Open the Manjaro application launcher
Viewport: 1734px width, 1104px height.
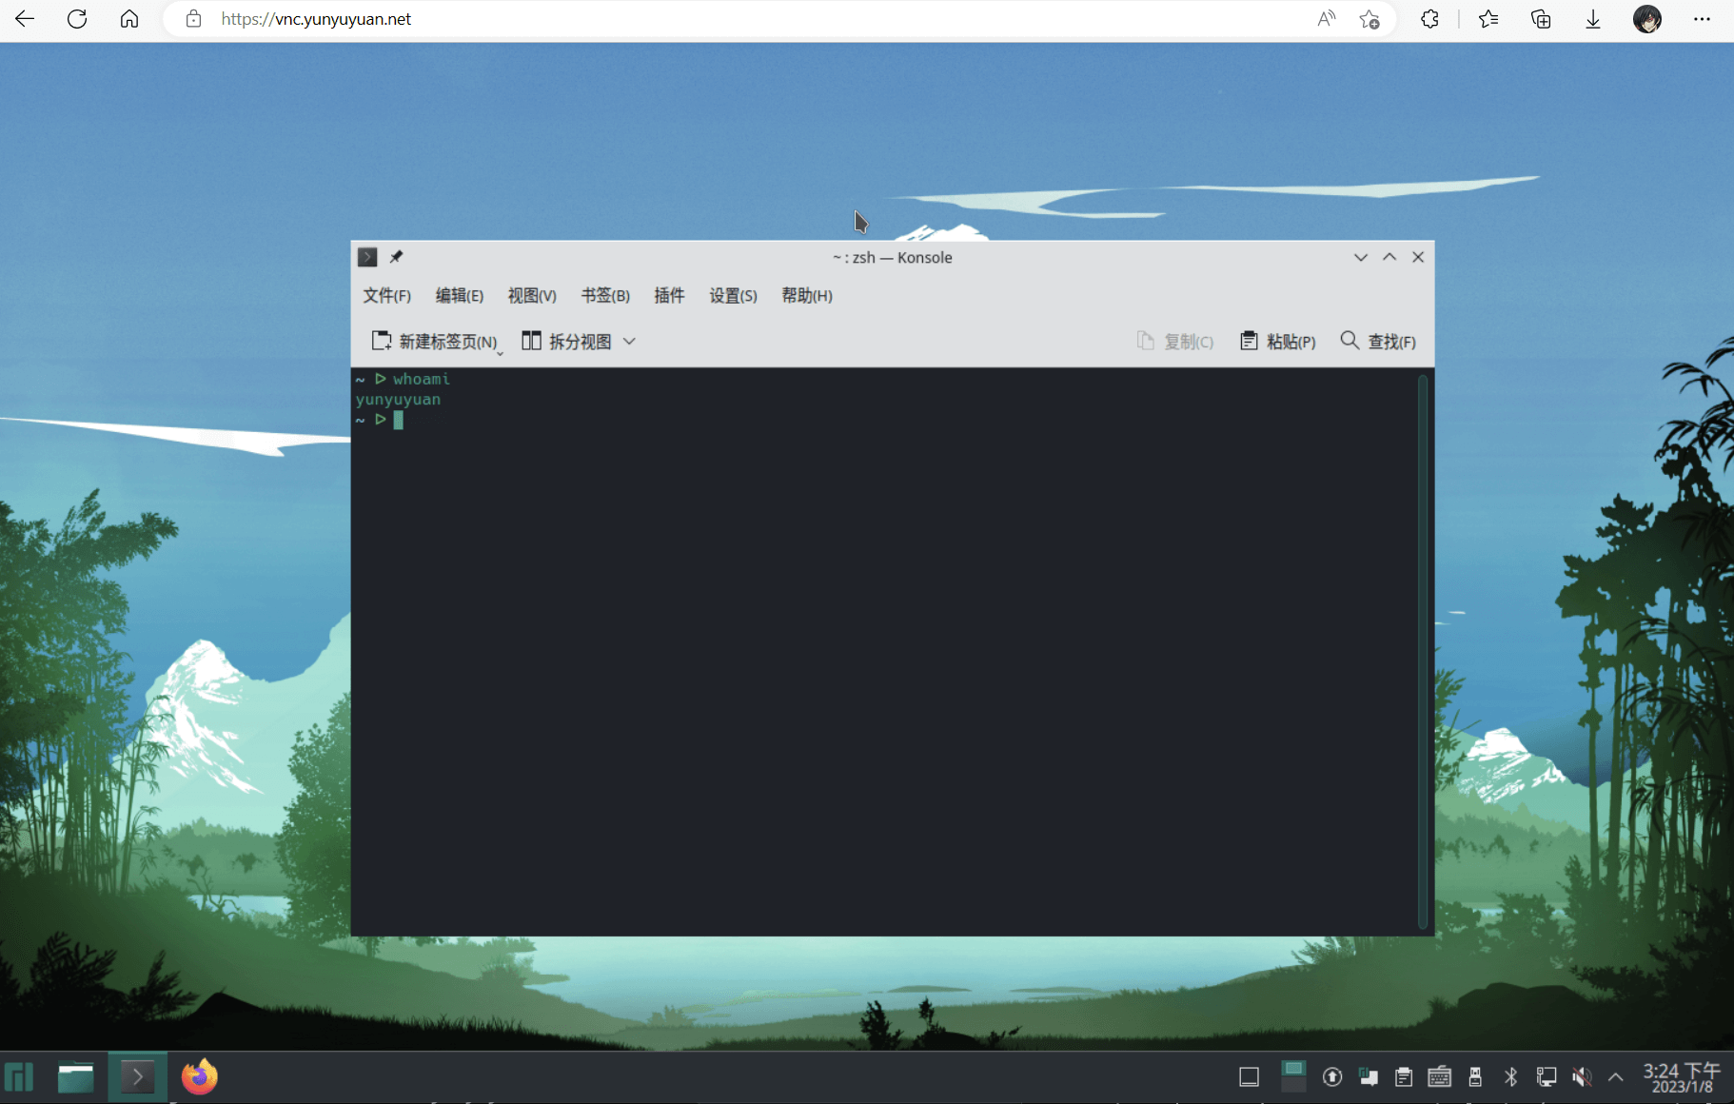20,1076
